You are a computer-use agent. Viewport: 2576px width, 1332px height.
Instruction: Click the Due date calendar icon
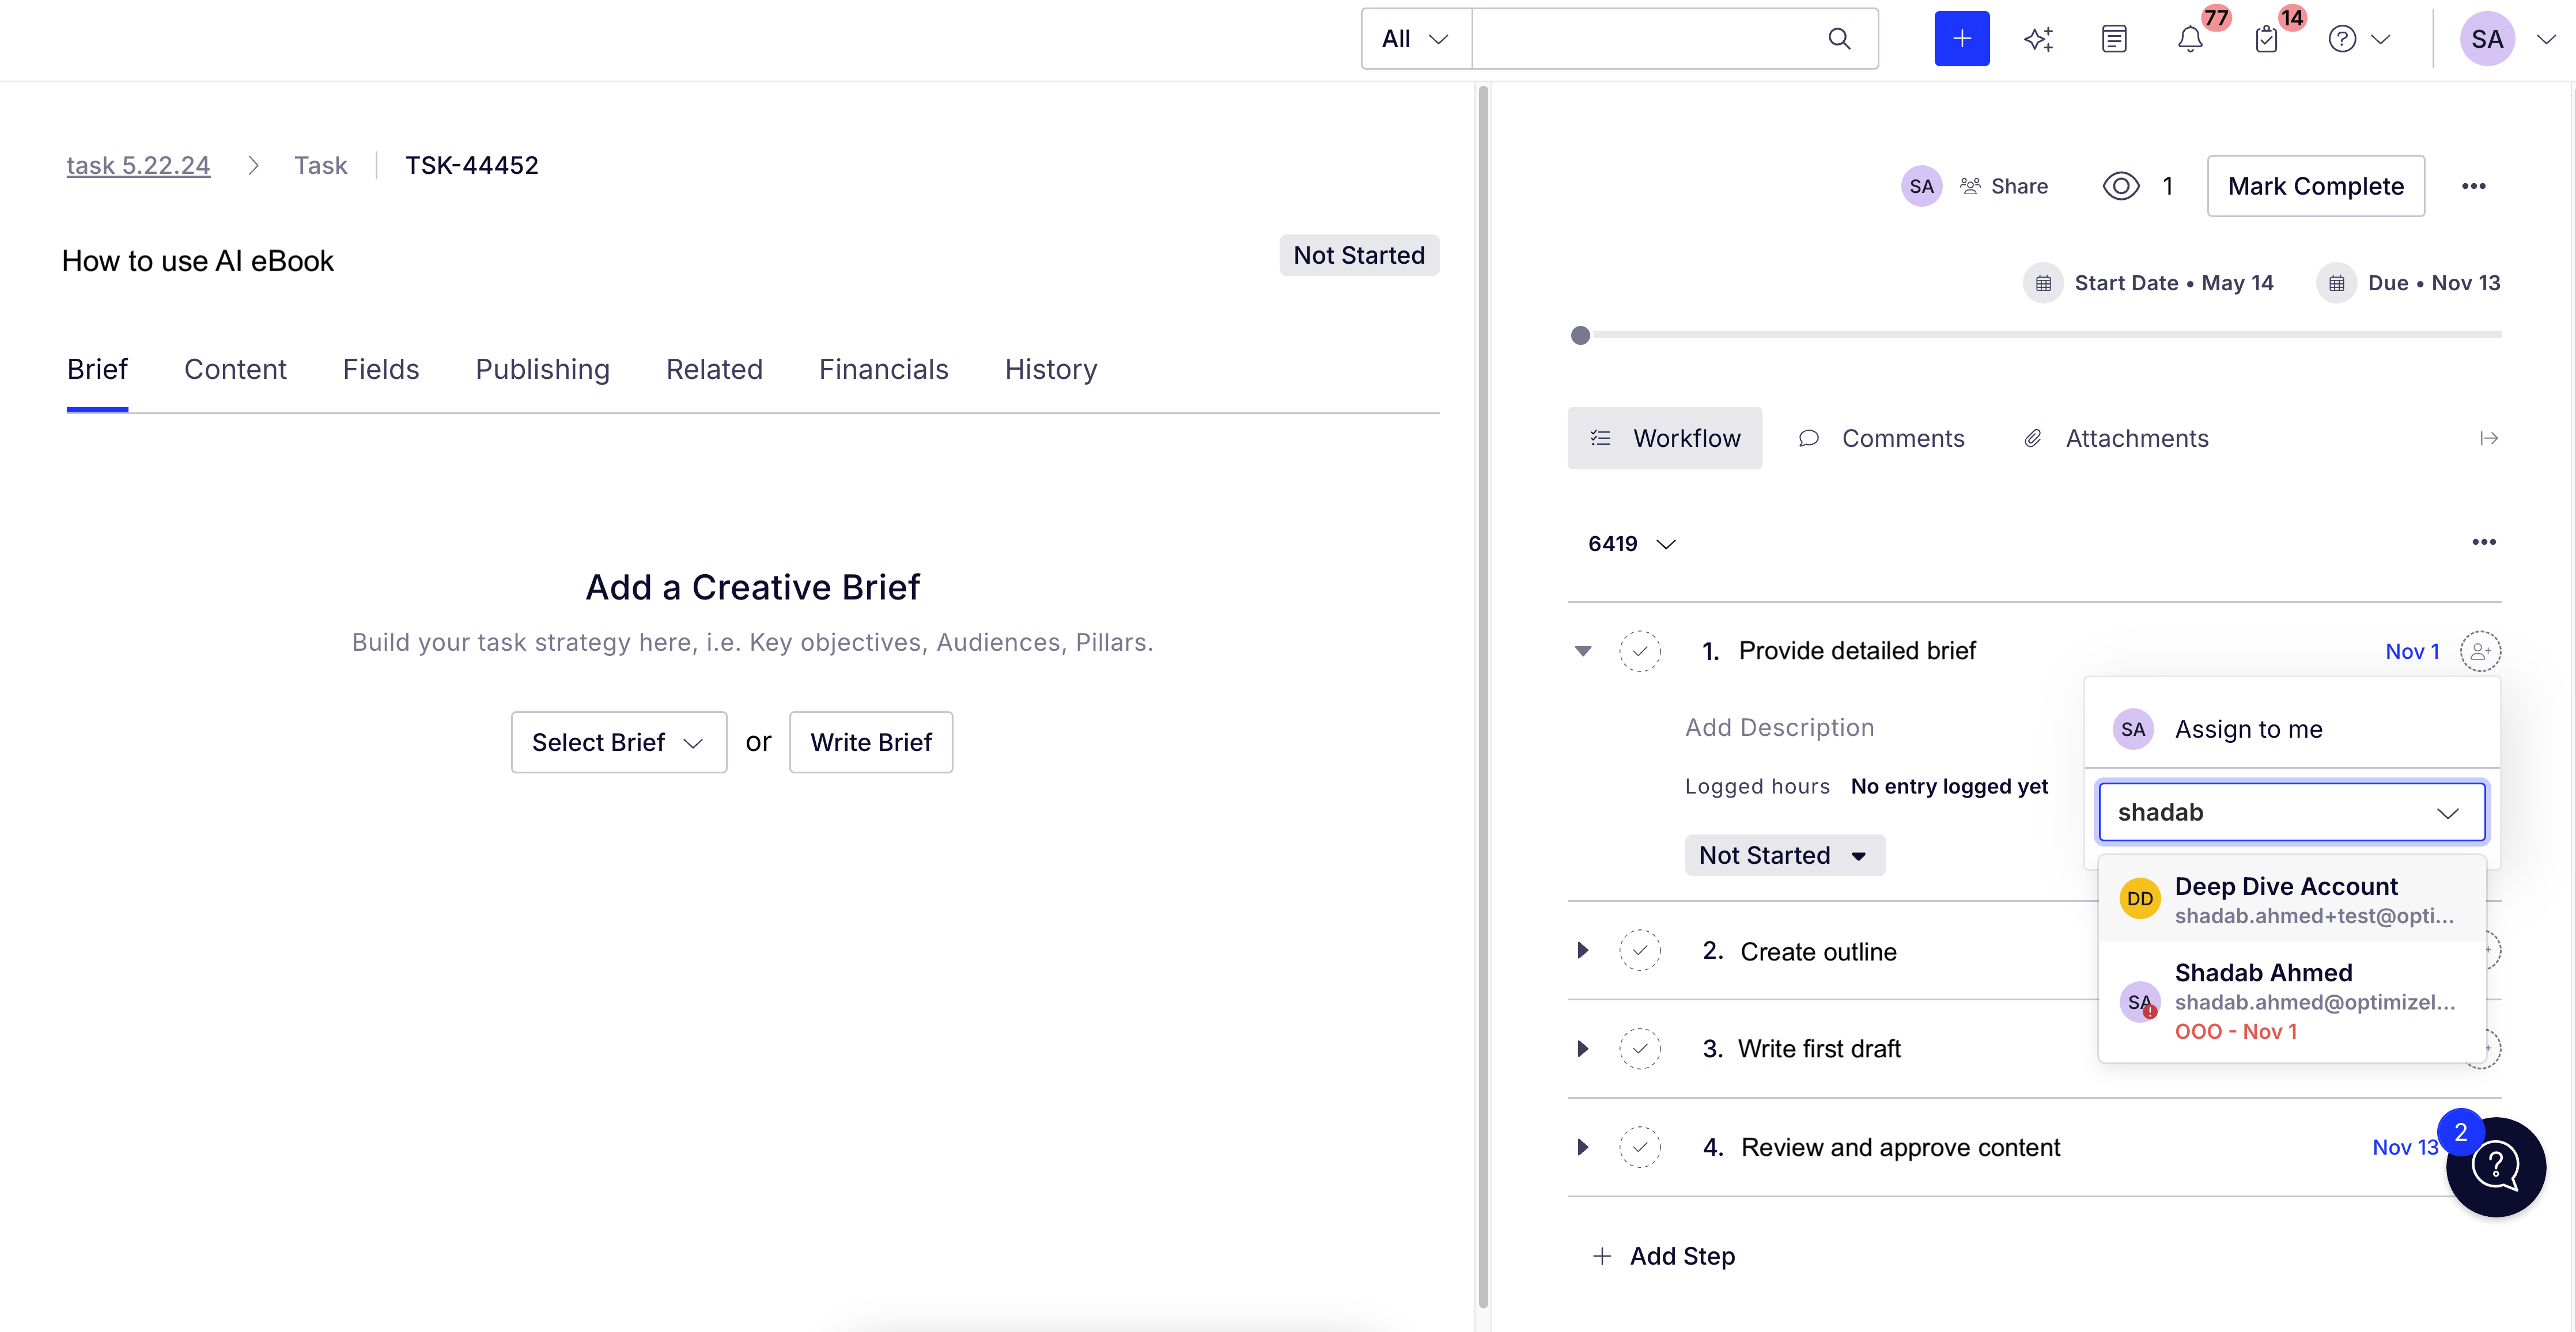pos(2336,284)
